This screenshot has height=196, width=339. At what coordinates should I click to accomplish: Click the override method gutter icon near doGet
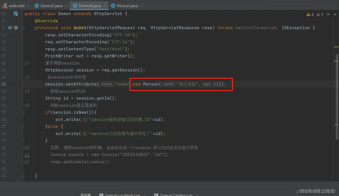10,28
